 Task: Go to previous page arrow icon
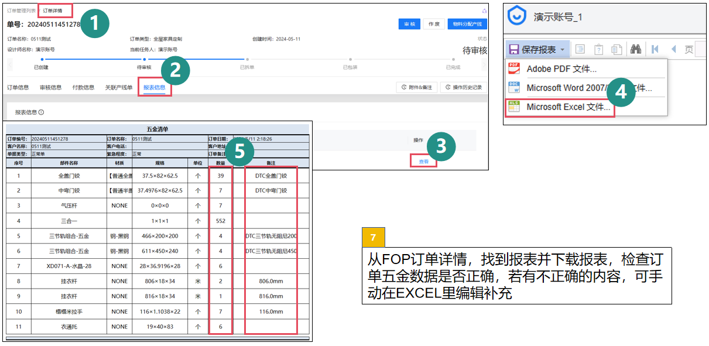(673, 50)
